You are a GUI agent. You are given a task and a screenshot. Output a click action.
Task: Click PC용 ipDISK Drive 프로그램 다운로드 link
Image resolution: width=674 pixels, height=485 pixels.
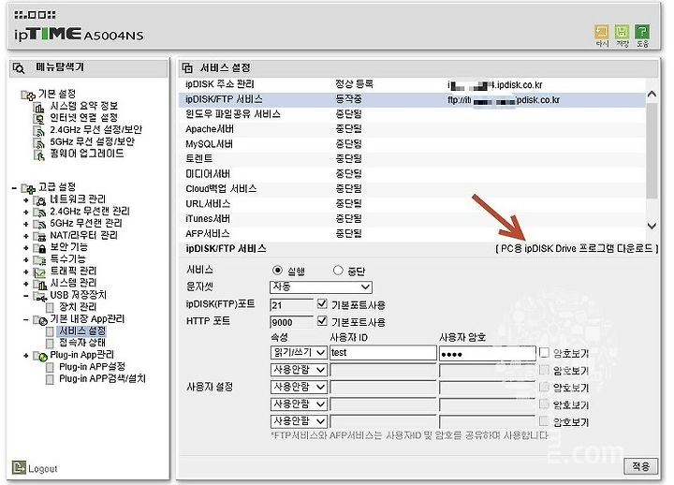click(577, 248)
